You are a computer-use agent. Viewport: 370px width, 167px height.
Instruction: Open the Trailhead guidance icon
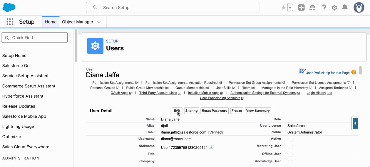tap(312, 8)
